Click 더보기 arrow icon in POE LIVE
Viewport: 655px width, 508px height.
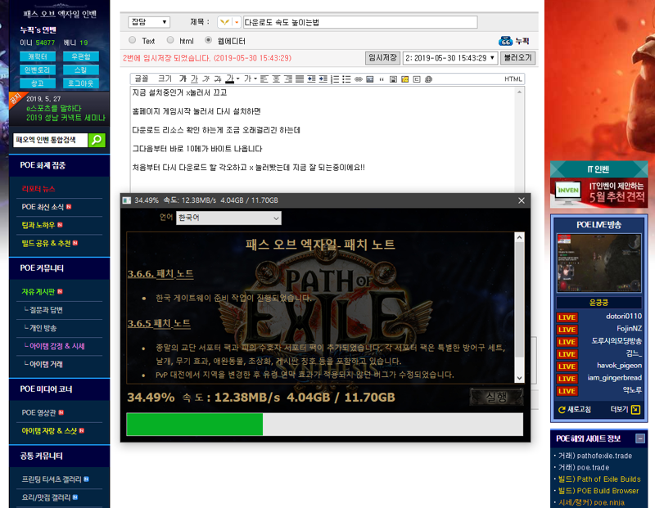[636, 410]
